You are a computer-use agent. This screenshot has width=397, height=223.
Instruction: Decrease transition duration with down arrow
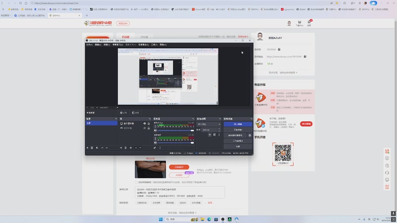click(219, 131)
